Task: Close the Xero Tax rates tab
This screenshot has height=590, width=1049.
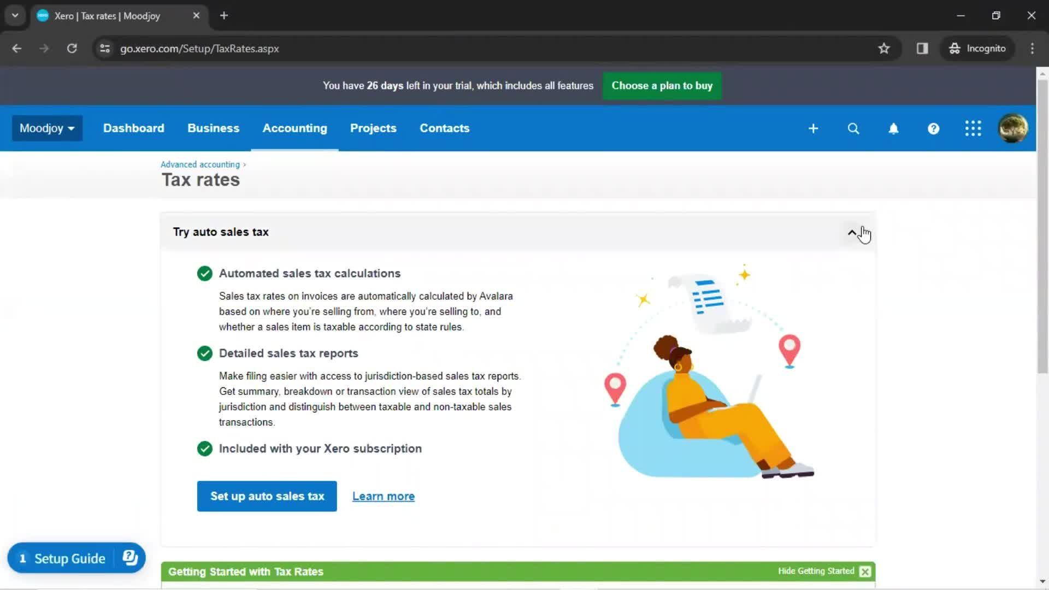Action: point(196,16)
